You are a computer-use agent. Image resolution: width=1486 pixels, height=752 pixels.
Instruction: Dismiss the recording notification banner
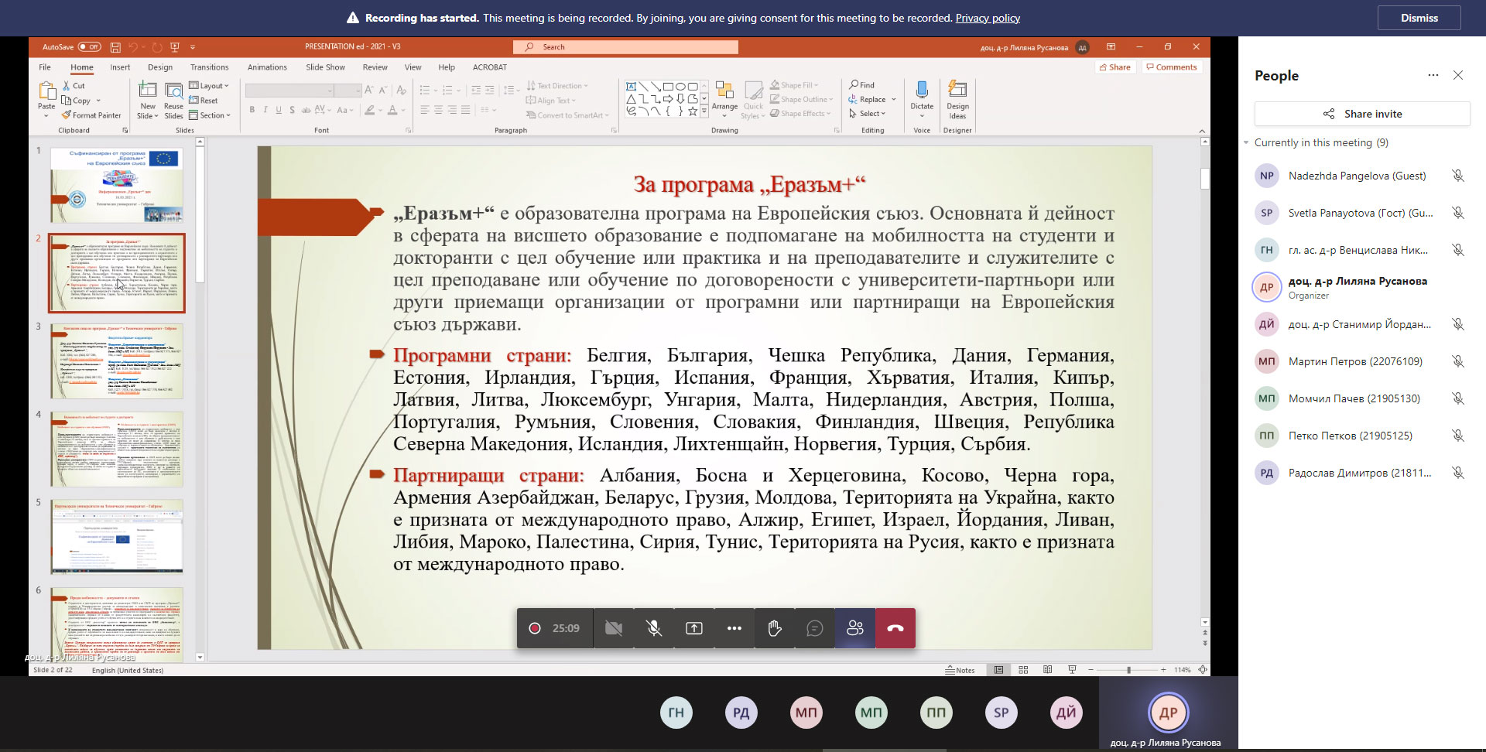(x=1419, y=18)
